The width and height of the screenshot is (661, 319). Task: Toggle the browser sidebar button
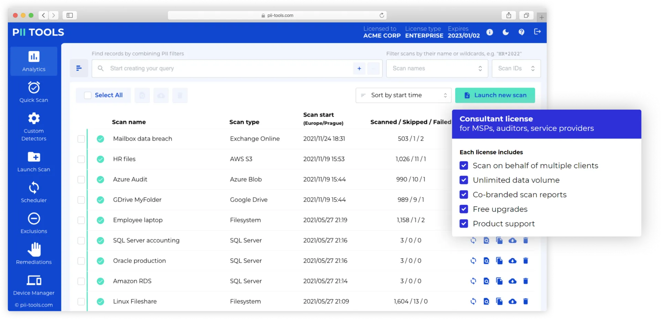70,15
